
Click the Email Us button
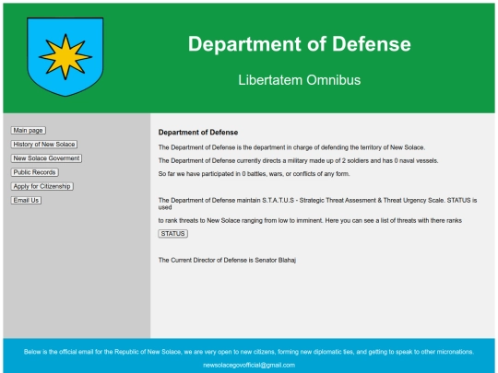26,200
